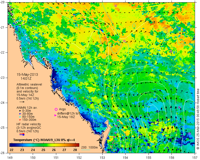Select Argo float marker near 24.2°S 156.3°E
The width and height of the screenshot is (200, 160).
[x=179, y=107]
